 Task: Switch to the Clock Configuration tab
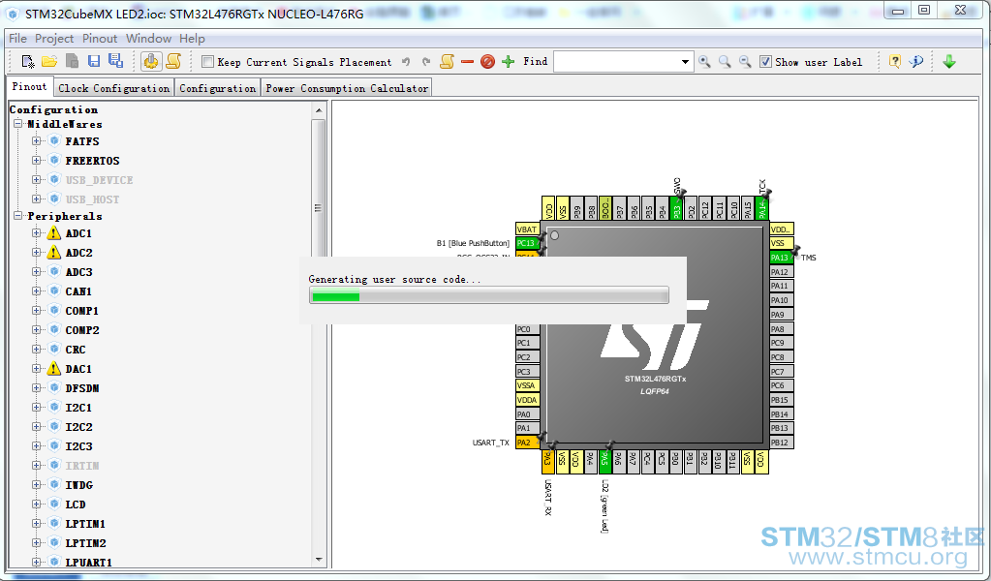click(113, 88)
